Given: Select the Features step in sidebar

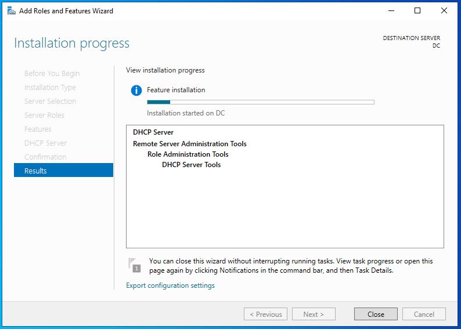Looking at the screenshot, I should [38, 129].
